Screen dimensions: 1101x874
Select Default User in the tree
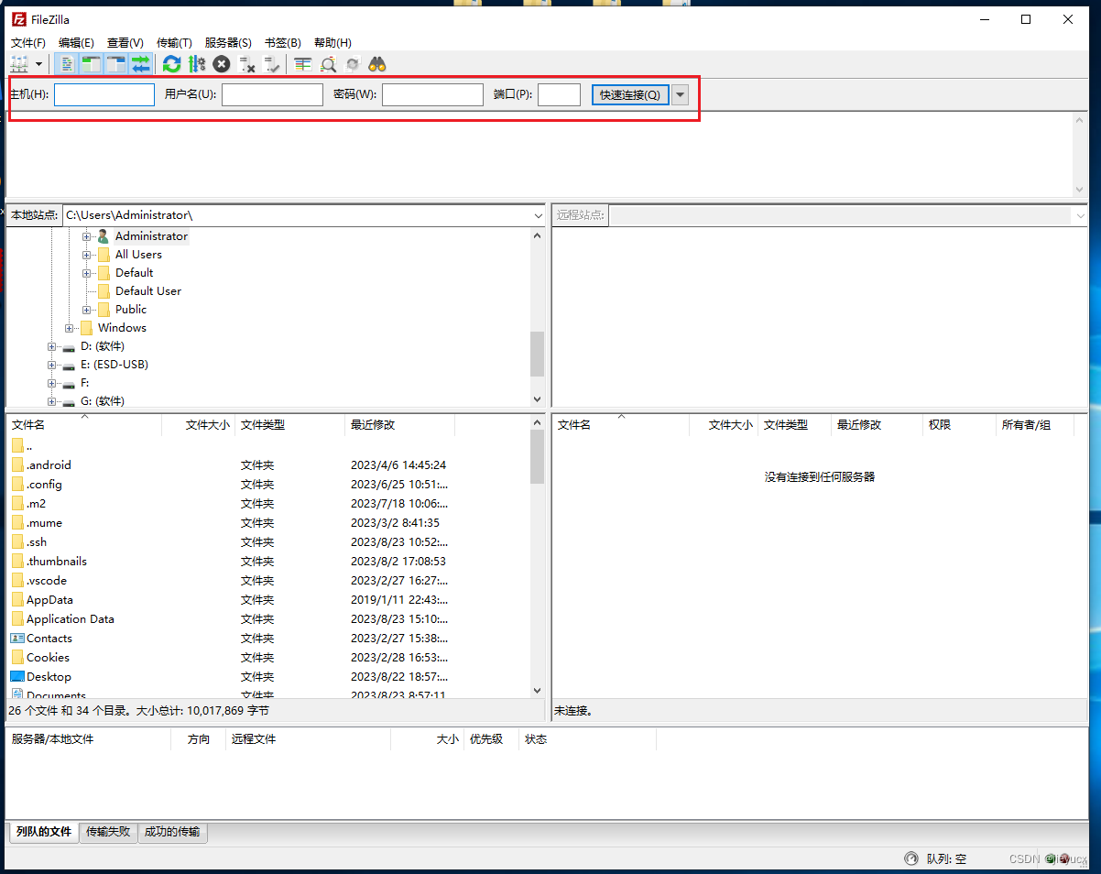(148, 291)
